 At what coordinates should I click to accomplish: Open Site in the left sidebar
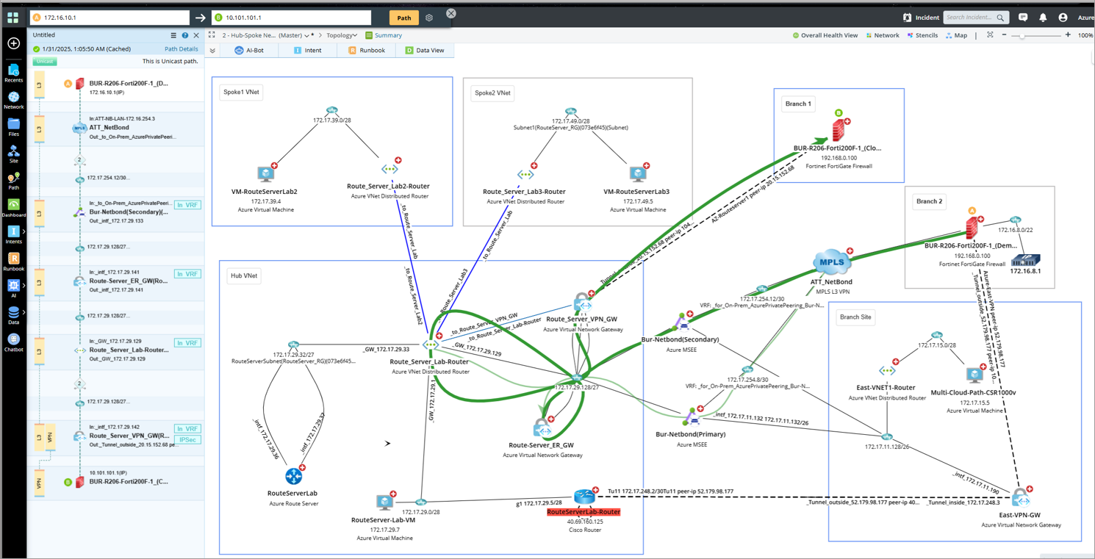click(13, 154)
